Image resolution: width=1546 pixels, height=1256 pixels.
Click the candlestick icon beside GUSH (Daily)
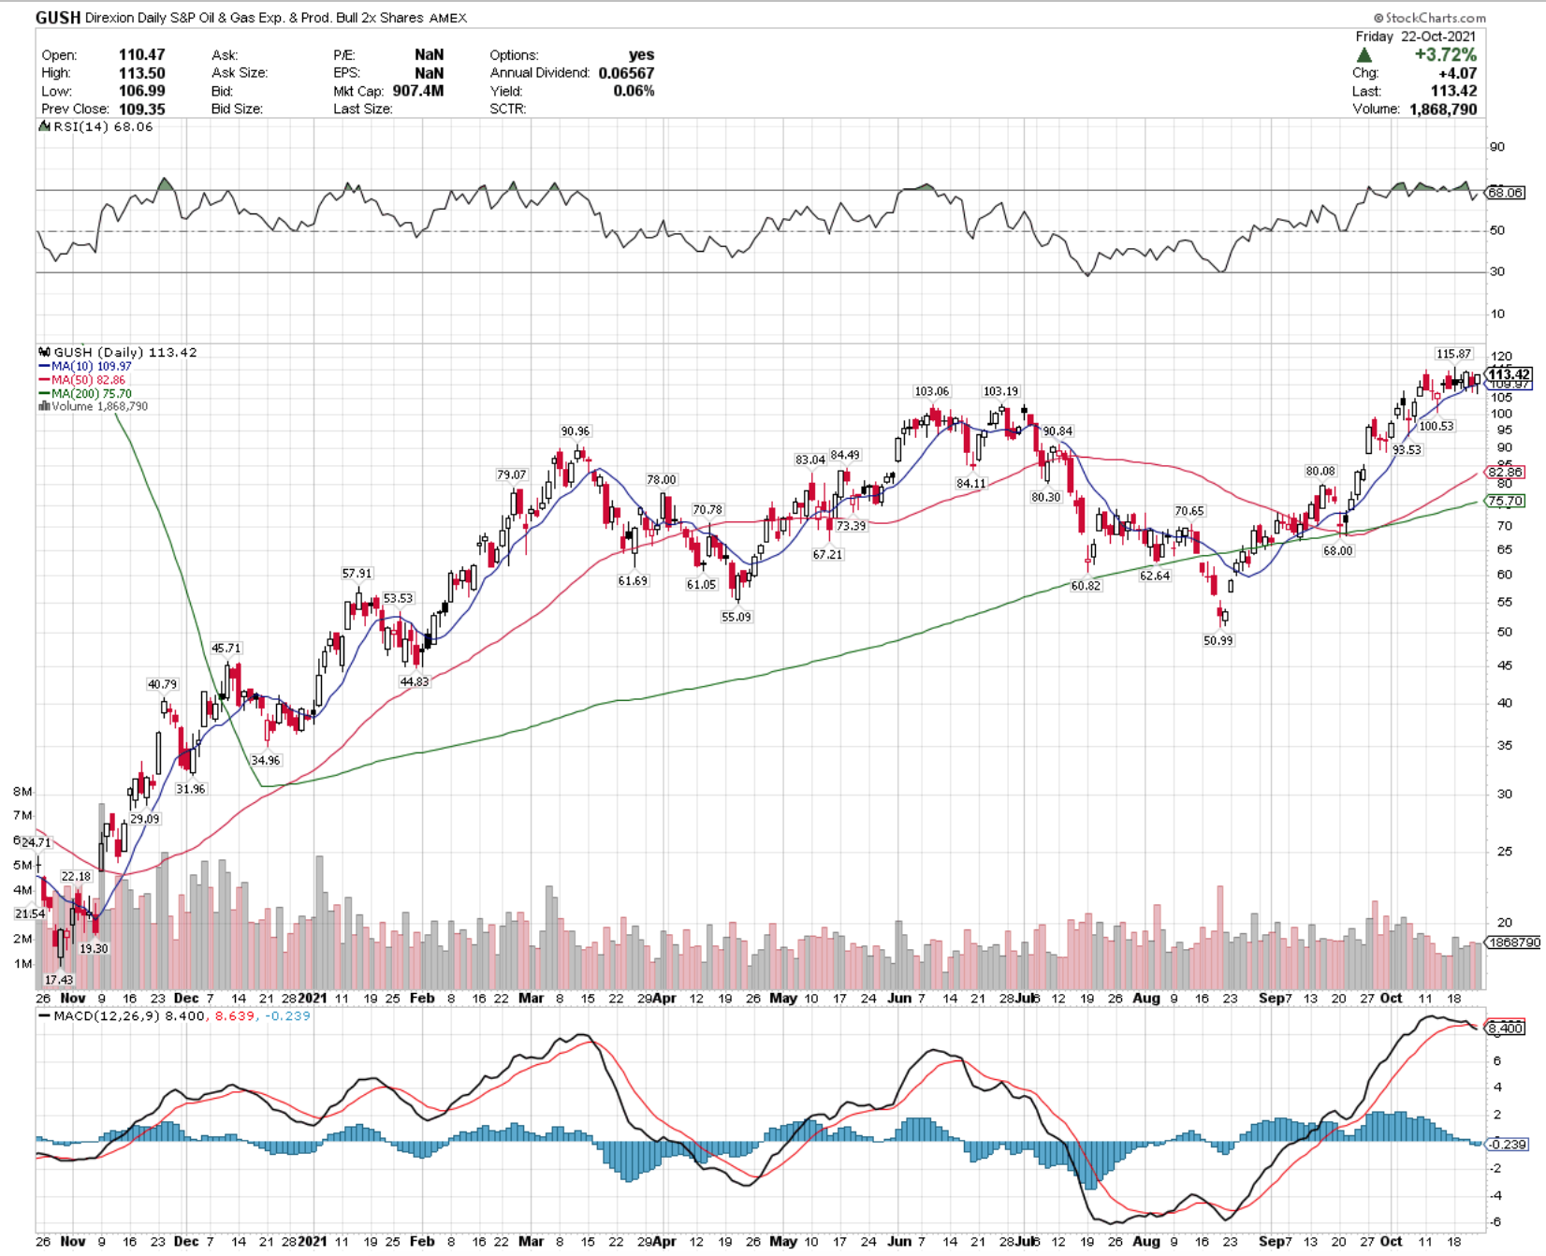coord(44,352)
